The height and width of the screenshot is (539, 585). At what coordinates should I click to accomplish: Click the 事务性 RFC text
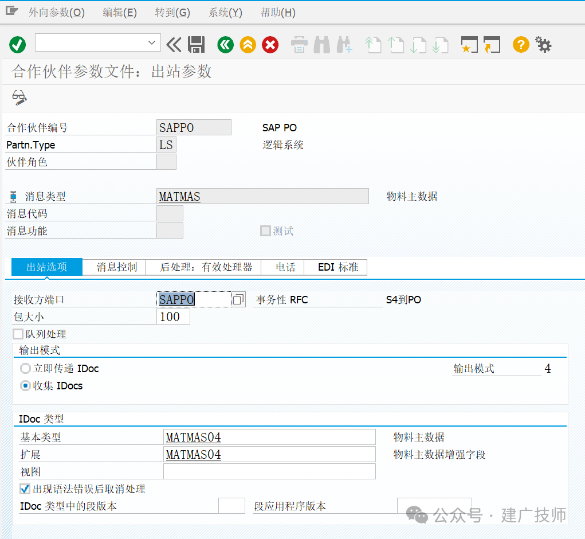coord(282,300)
